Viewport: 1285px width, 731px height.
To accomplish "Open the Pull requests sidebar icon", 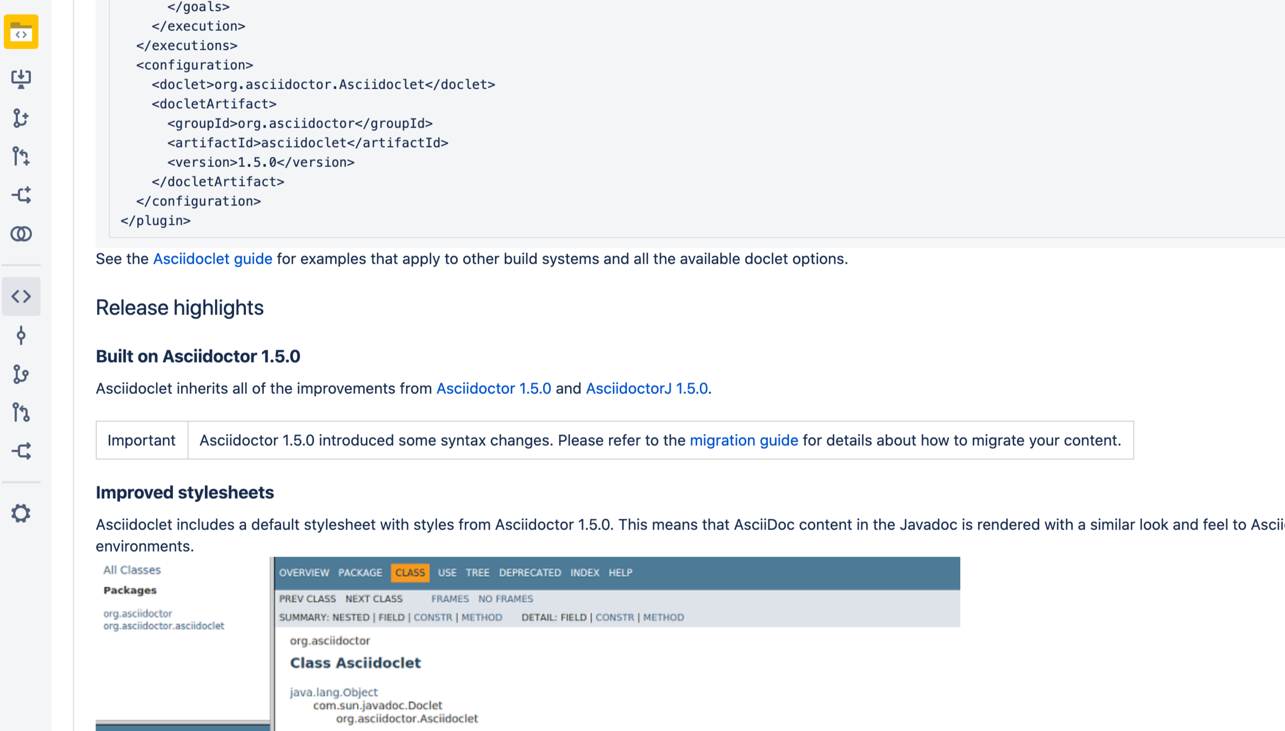I will 21,413.
